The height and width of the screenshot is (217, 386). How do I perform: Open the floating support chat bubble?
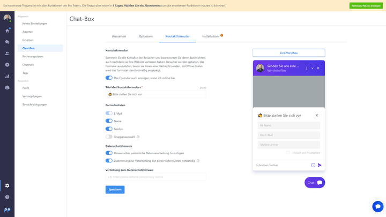point(378,206)
